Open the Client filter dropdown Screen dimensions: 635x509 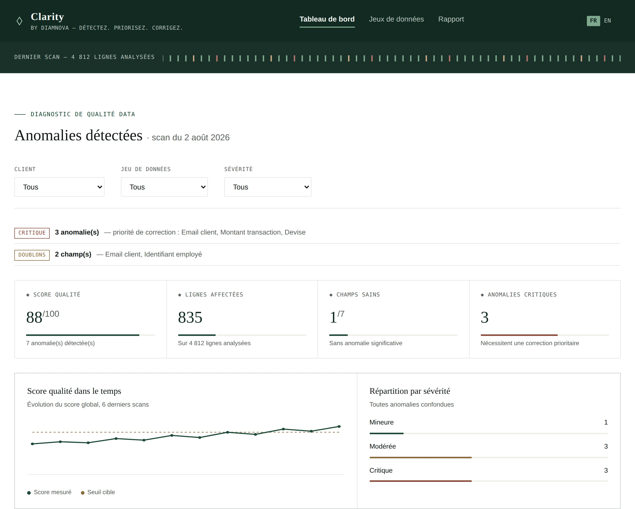pos(59,187)
